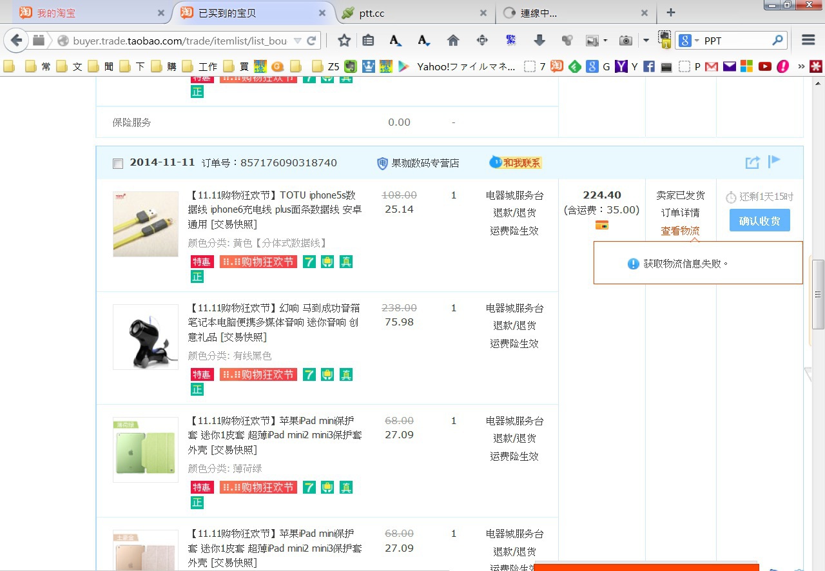Image resolution: width=825 pixels, height=571 pixels.
Task: Open the TOTU iphone5s数据线 product link
Action: (x=275, y=209)
